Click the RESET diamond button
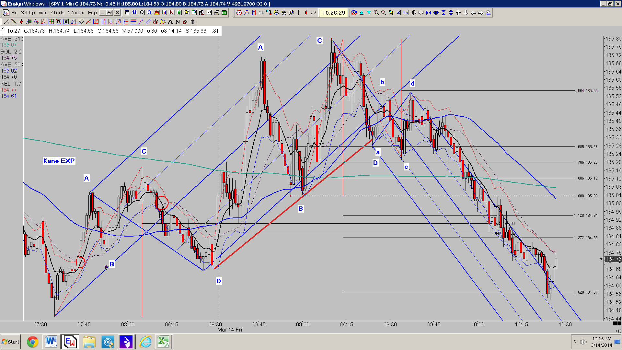Screen dimensions: 622x350 tap(488, 13)
